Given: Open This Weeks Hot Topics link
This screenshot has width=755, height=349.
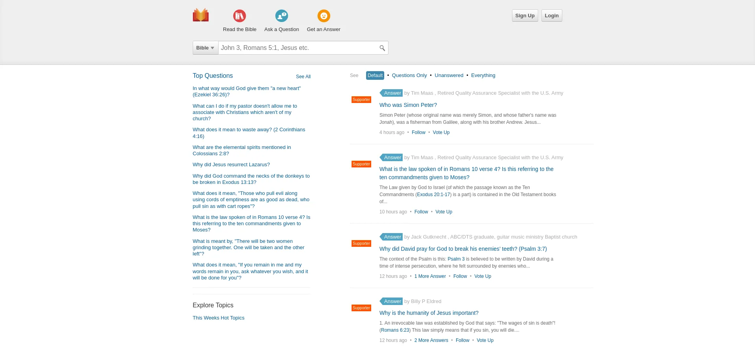Looking at the screenshot, I should 218,318.
